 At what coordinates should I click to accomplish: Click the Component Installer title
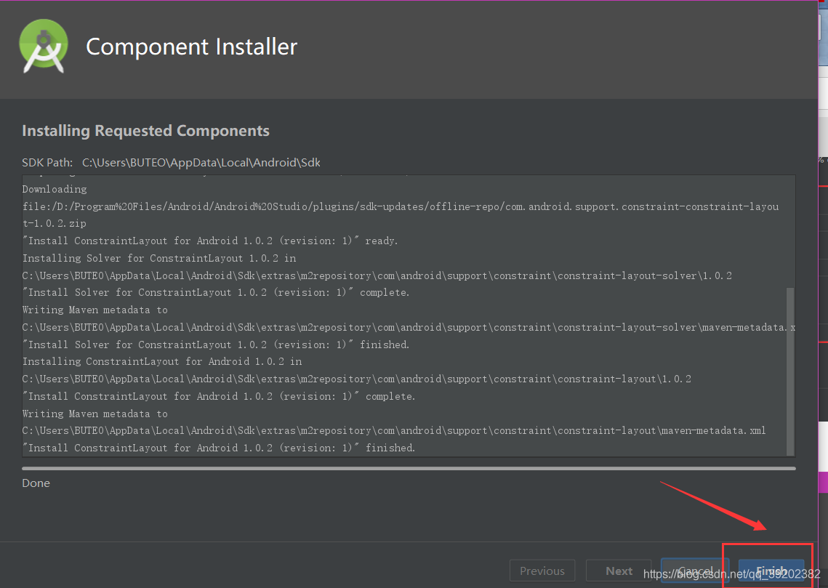tap(192, 47)
